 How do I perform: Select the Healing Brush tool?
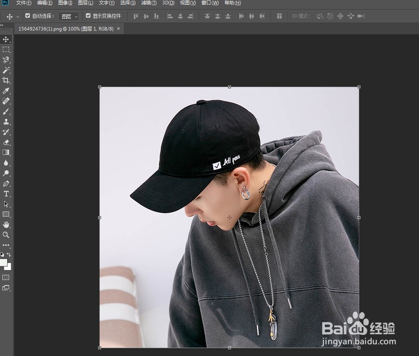point(6,101)
